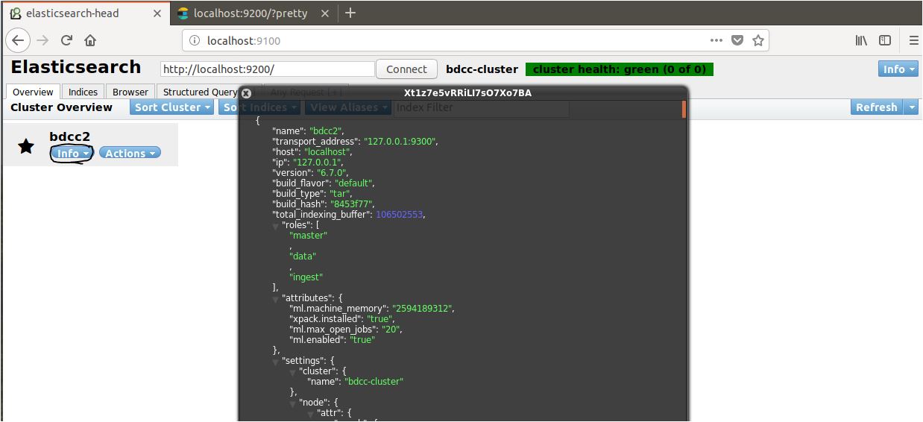This screenshot has width=923, height=422.
Task: Collapse the "settings" object in JSON
Action: coord(276,362)
